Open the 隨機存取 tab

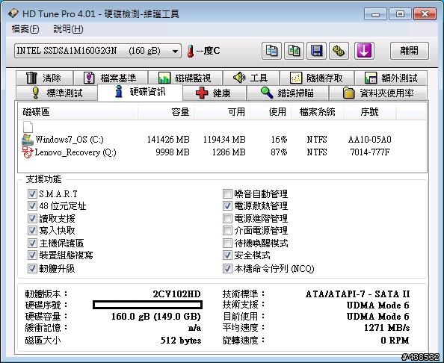pos(317,78)
